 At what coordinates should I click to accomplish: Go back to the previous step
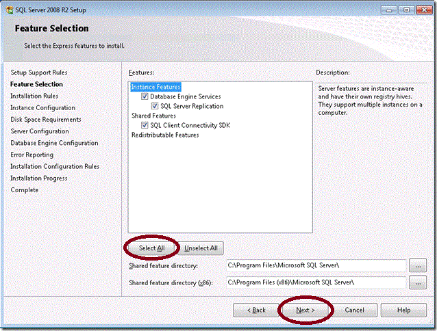click(x=256, y=310)
